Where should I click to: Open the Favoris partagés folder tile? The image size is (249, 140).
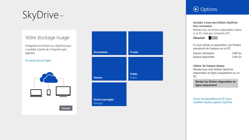click(109, 94)
